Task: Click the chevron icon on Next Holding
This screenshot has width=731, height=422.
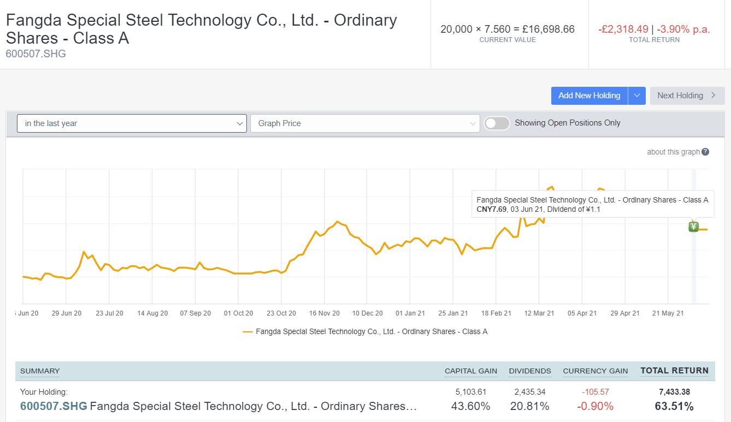Action: pyautogui.click(x=713, y=96)
